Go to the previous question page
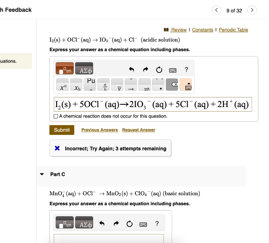Image resolution: width=269 pixels, height=243 pixels. point(216,10)
